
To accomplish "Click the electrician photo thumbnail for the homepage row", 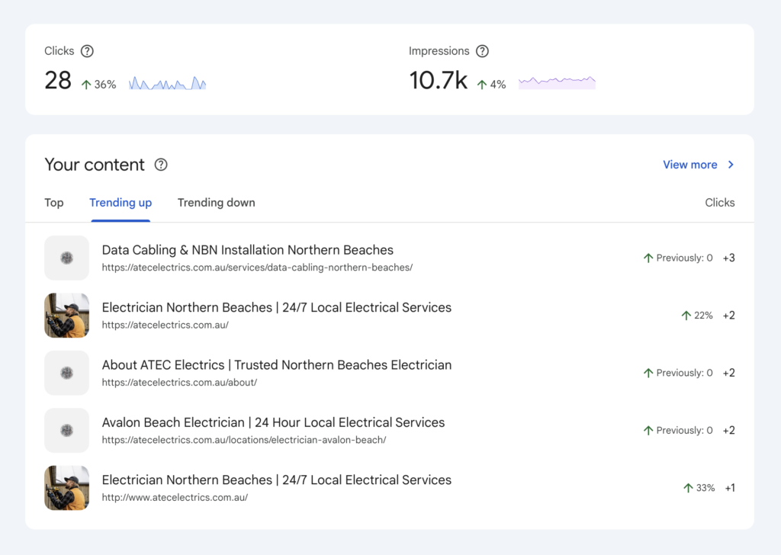I will 66,315.
